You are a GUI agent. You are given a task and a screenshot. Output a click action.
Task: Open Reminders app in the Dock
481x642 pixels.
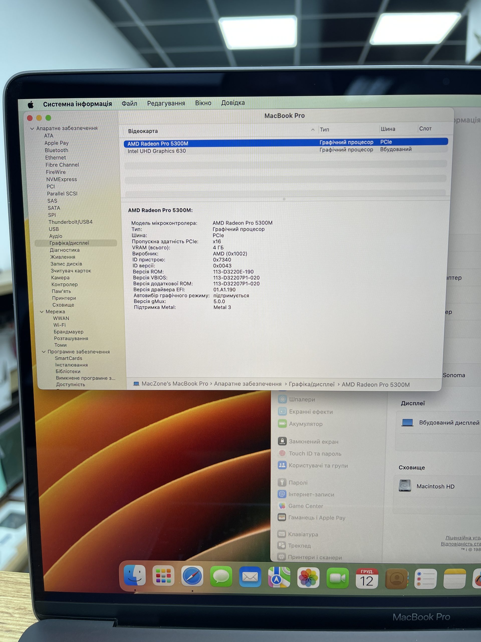point(425,579)
